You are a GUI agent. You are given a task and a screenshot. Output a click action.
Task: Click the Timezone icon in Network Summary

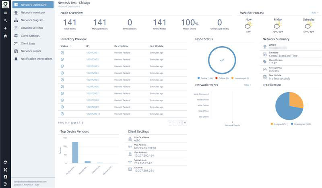point(265,54)
